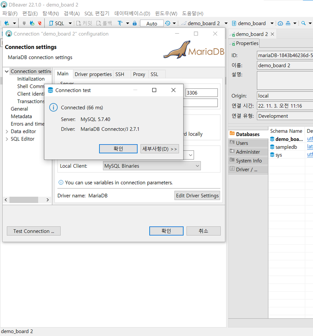
Task: Click the Auto commit mode box
Action: point(152,23)
